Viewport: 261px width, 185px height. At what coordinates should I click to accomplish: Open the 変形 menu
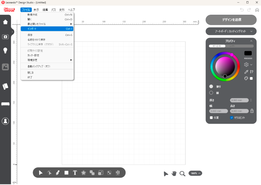pyautogui.click(x=62, y=10)
